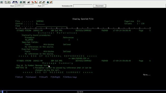Click the copy toolbar icon
Viewport: 166px width, 93px height.
(6, 2)
